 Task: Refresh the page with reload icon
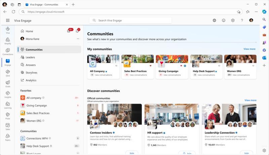13,12
